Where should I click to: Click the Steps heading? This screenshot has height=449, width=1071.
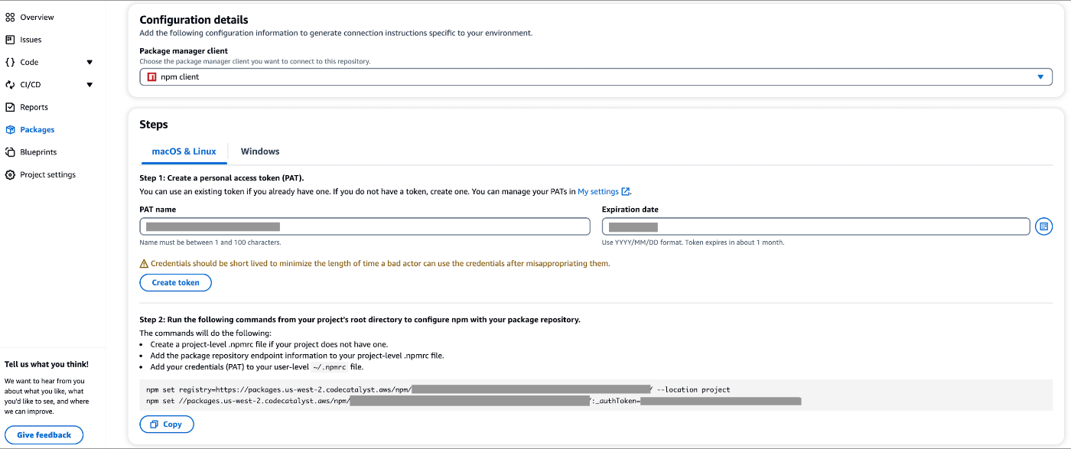[154, 125]
